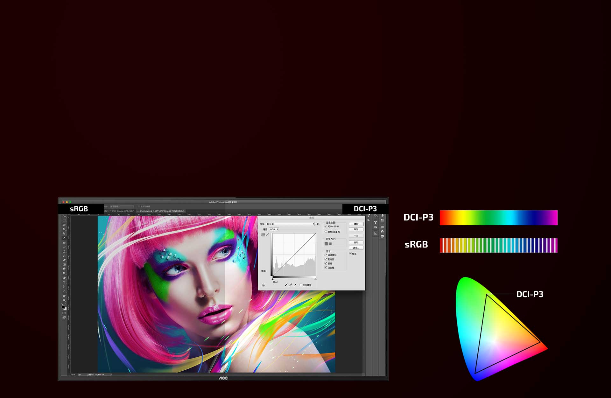Pick the black point eyedropper in Curves
Screen dimensions: 611x398
(286, 285)
